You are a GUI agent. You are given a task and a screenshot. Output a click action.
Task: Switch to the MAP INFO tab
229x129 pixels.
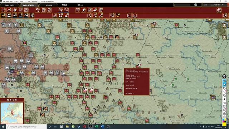pyautogui.click(x=10, y=5)
